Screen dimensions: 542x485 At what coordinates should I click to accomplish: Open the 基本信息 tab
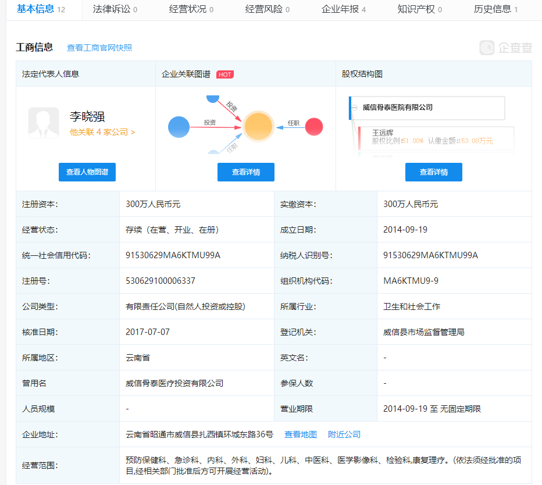point(41,9)
